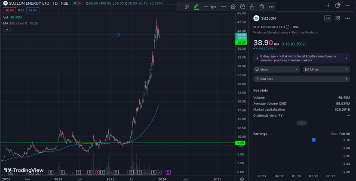Click the red 38.90 sell price button
Image resolution: width=356 pixels, height=181 pixels.
click(x=9, y=10)
